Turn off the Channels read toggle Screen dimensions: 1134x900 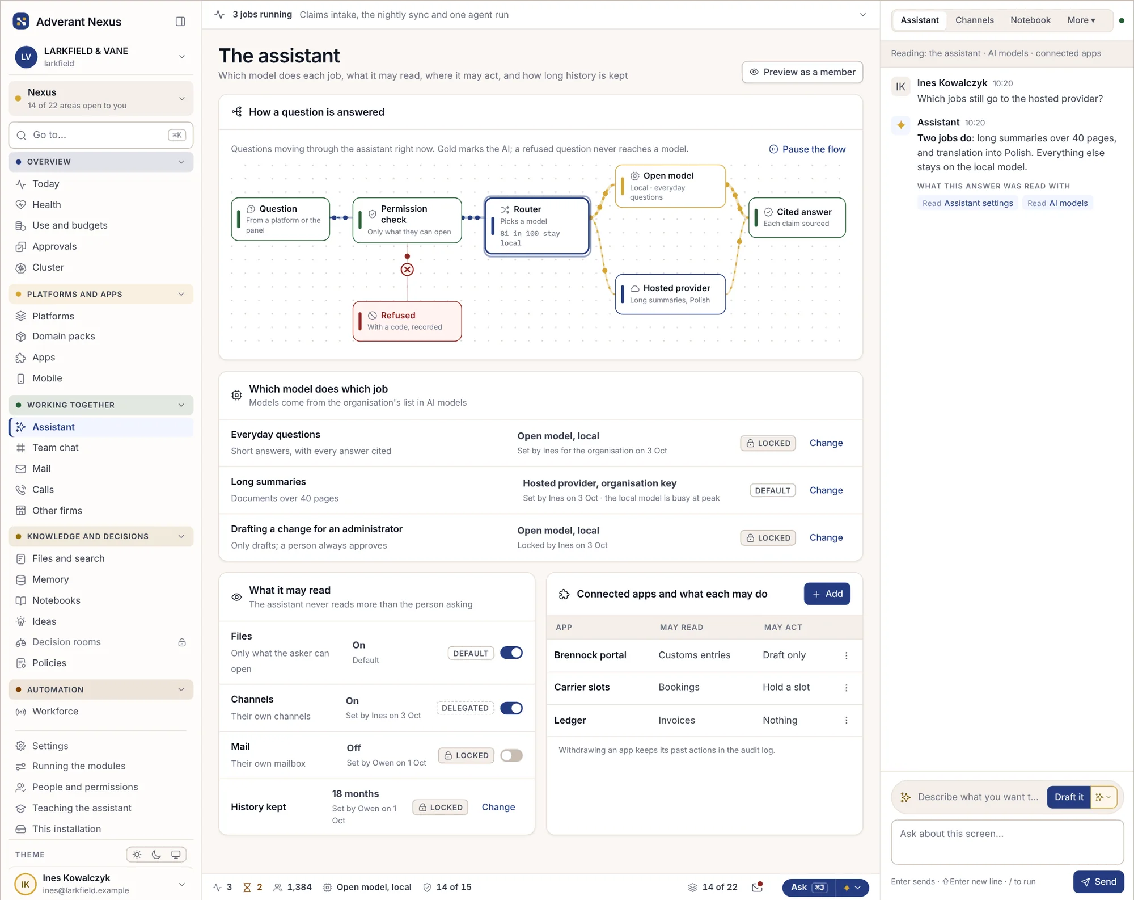(x=511, y=708)
